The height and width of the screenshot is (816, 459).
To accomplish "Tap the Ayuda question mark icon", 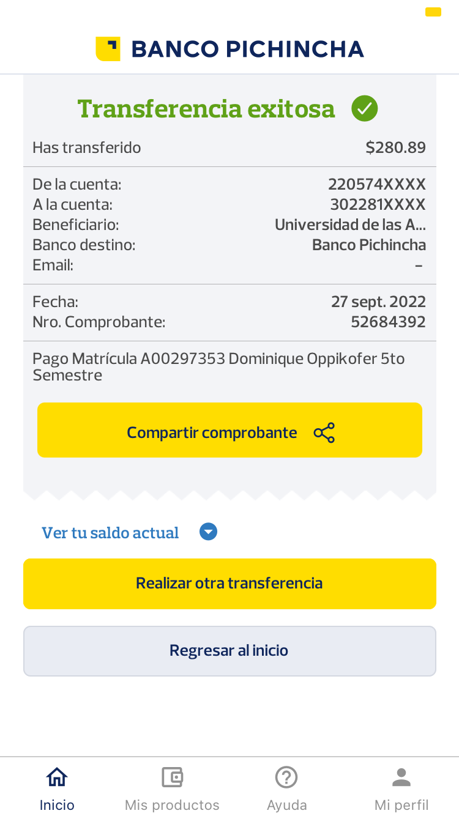I will tap(286, 777).
